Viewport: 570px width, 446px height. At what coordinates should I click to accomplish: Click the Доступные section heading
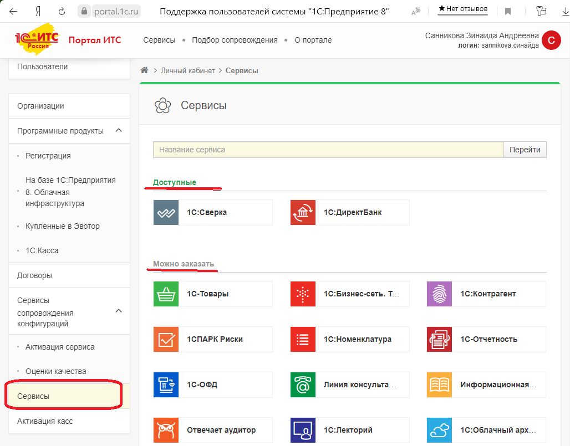pyautogui.click(x=175, y=182)
